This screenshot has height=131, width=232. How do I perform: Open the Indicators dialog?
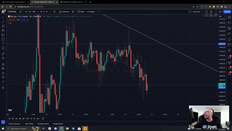point(64,12)
